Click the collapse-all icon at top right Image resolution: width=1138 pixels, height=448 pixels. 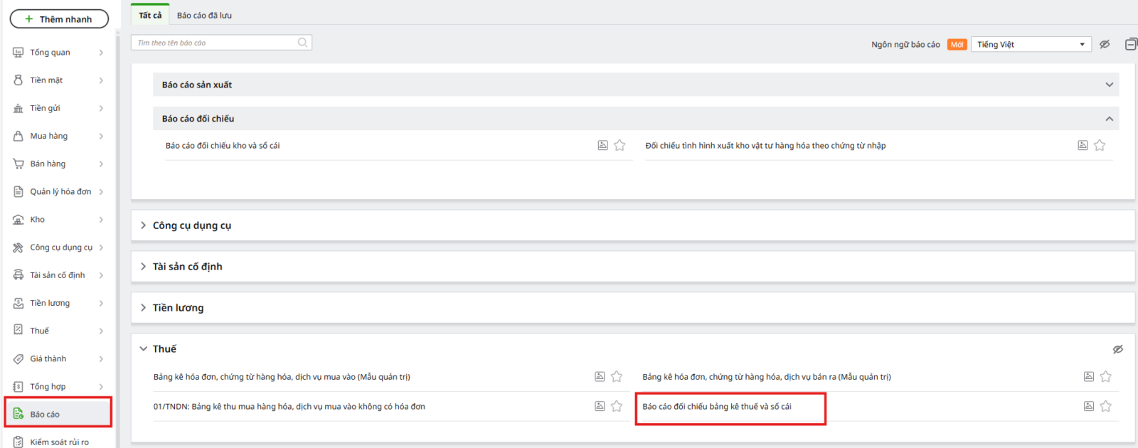click(1130, 44)
